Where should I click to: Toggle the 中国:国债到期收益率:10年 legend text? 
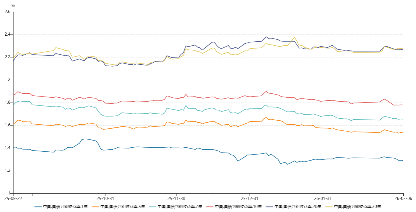(238, 207)
